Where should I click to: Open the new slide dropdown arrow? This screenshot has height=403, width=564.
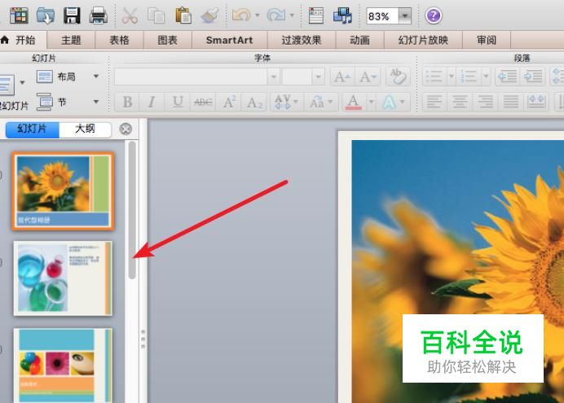[22, 82]
